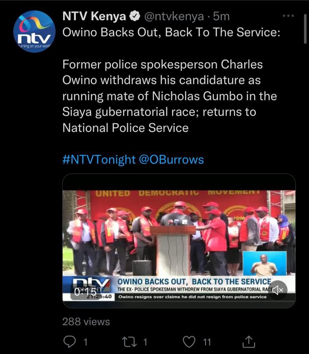This screenshot has height=354, width=309.
Task: Click the verified badge icon
Action: click(x=135, y=16)
